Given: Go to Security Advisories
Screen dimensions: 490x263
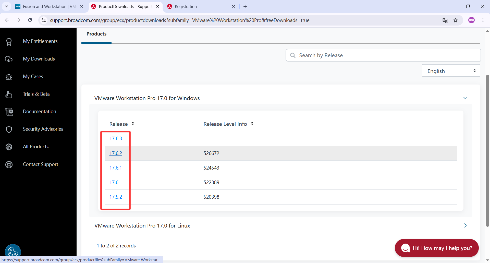Looking at the screenshot, I should click(x=43, y=129).
